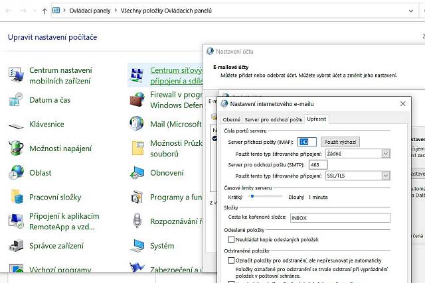Open the Datum a čas icon
425x283 pixels.
click(16, 99)
